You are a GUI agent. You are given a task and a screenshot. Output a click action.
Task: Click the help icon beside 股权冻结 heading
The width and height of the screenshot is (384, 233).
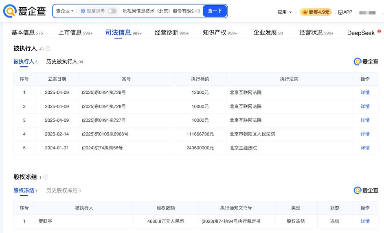point(46,177)
